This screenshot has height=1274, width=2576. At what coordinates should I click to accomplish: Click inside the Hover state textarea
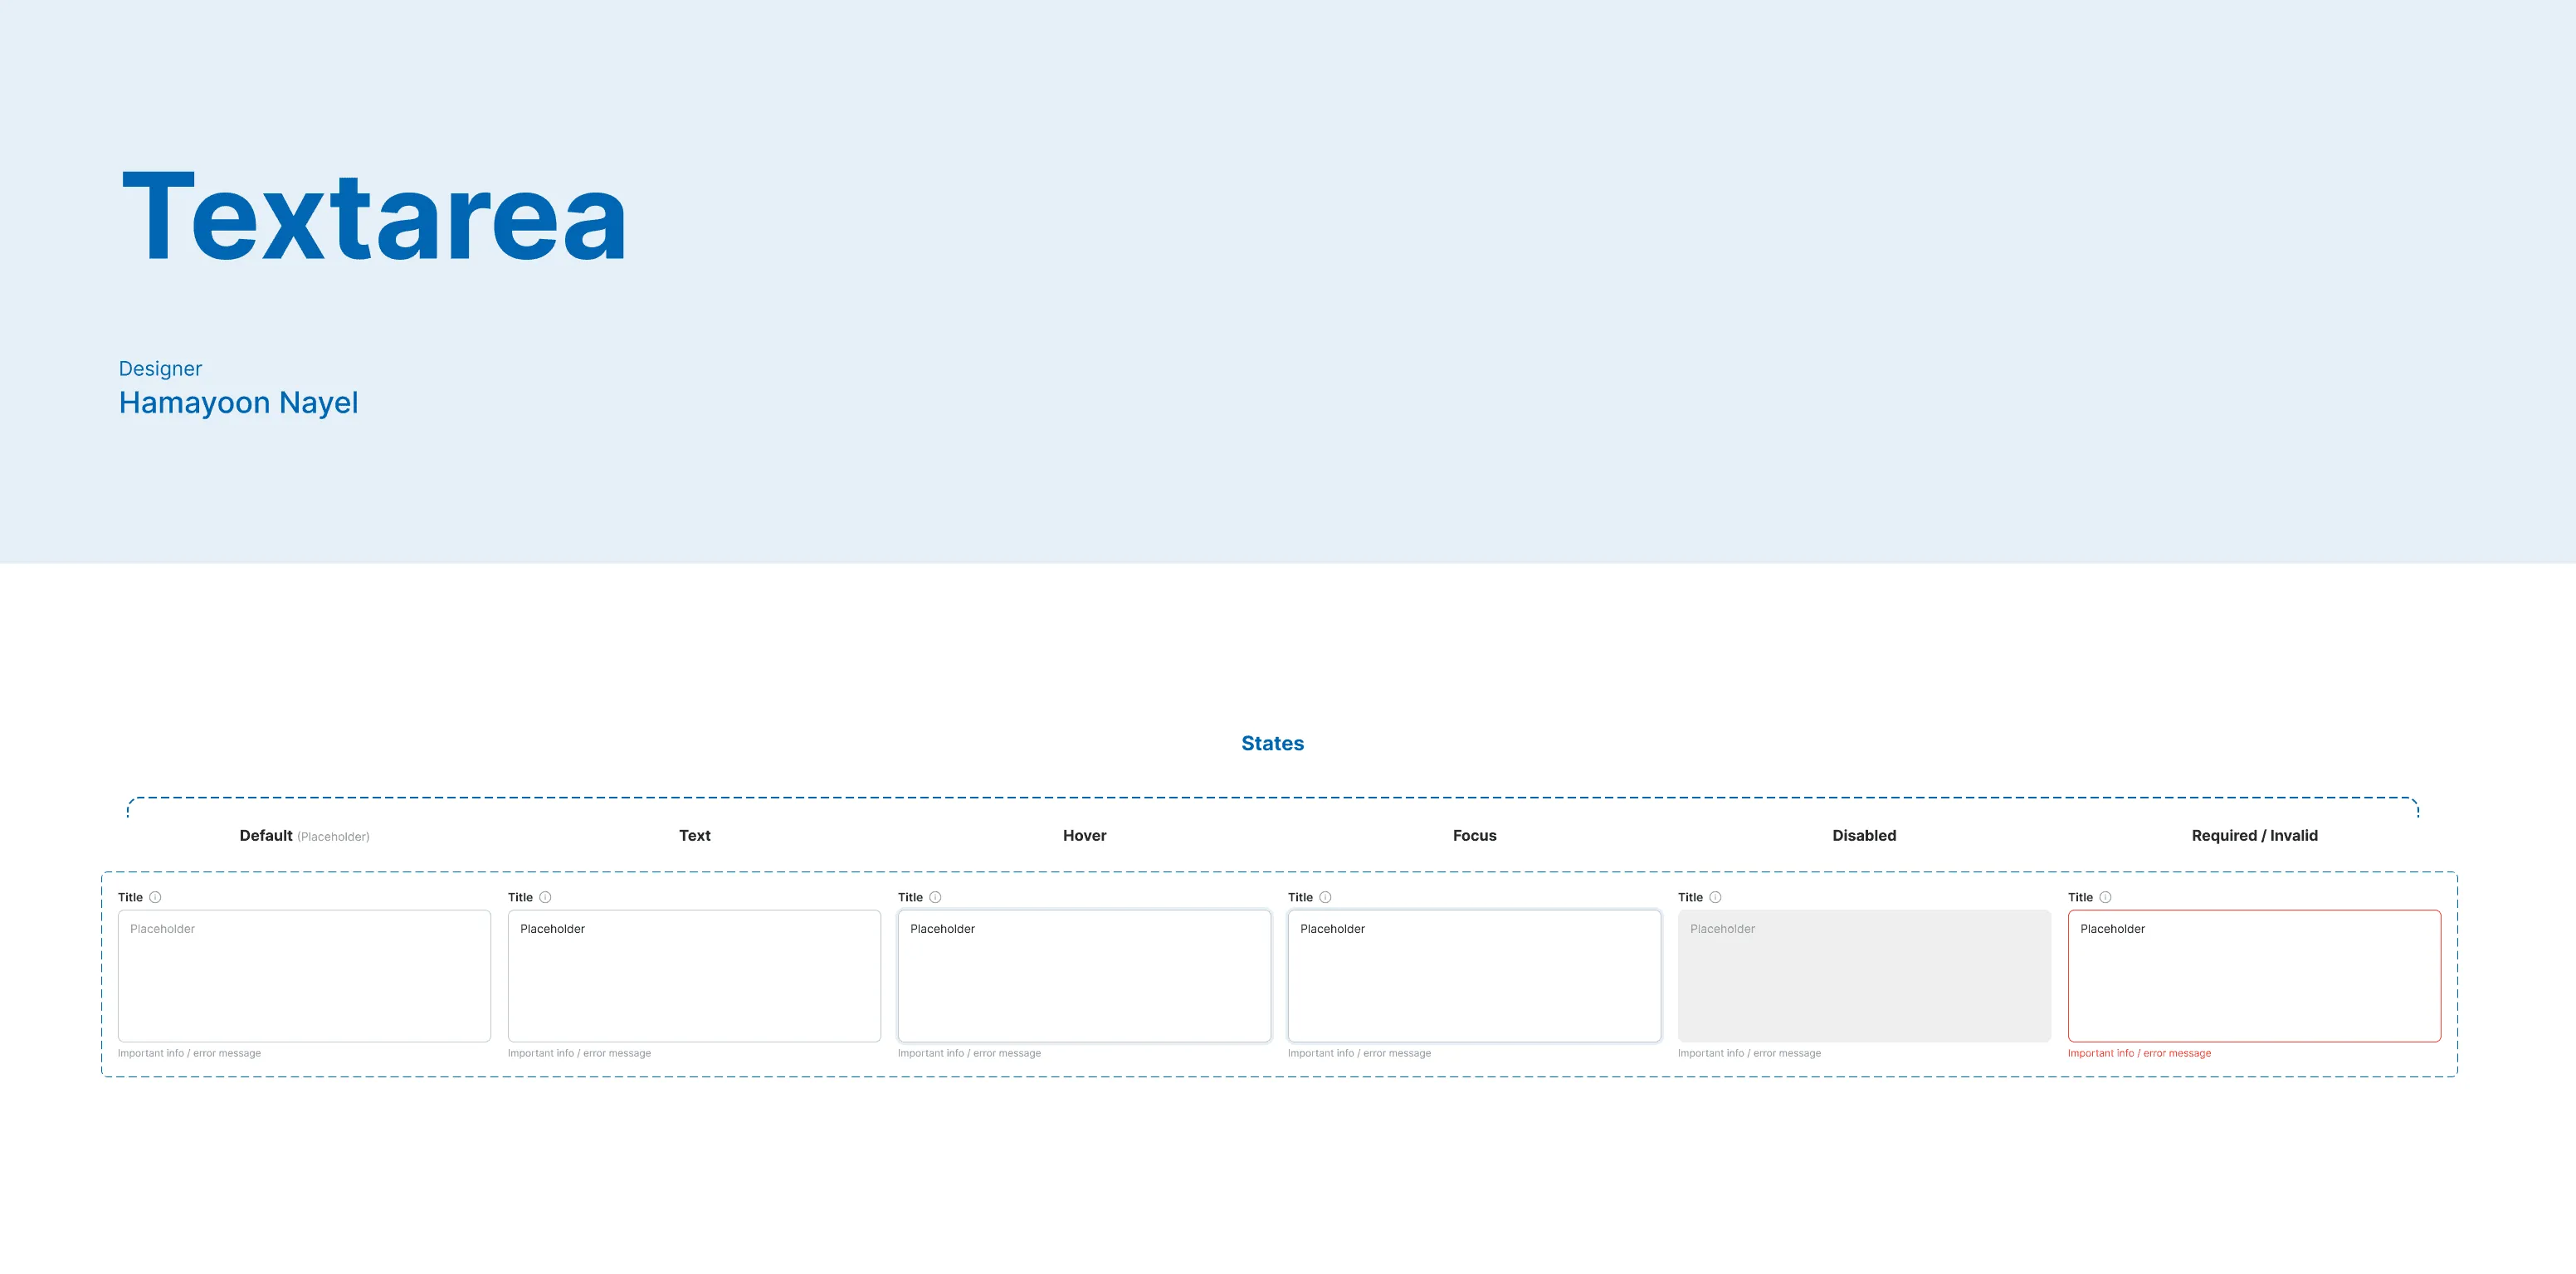(x=1084, y=976)
